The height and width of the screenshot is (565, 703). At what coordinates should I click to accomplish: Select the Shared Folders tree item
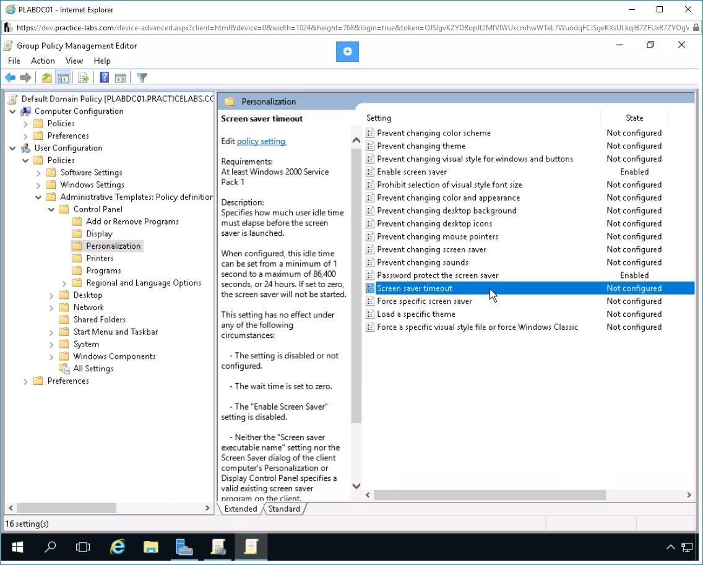[x=100, y=320]
